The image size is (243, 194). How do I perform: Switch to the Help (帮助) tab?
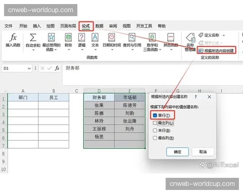click(162, 26)
